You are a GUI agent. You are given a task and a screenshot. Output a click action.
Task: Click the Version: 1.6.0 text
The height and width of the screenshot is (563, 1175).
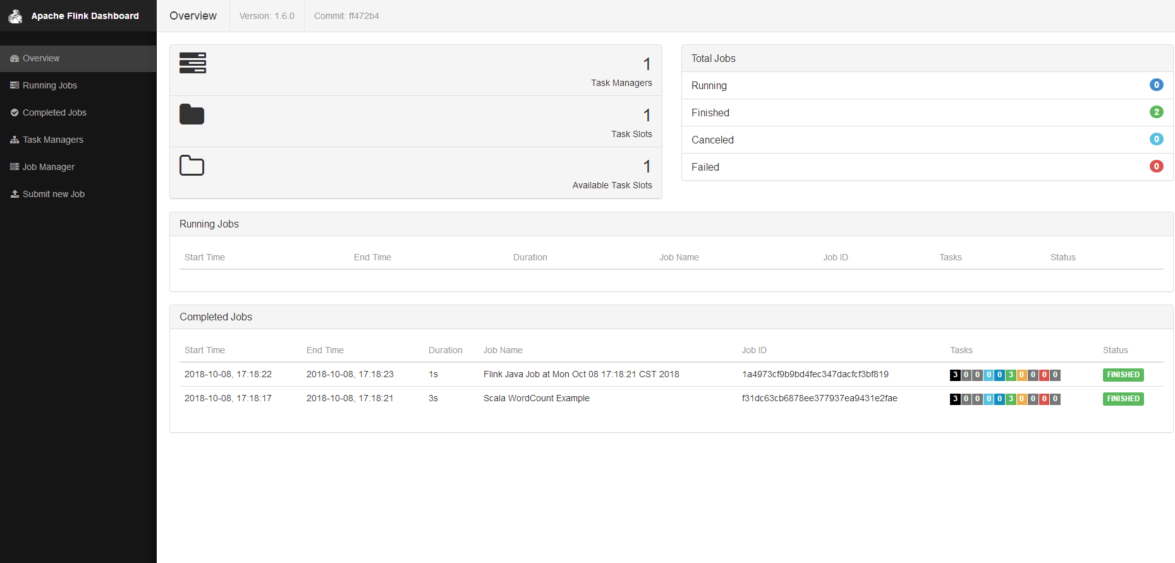click(267, 16)
